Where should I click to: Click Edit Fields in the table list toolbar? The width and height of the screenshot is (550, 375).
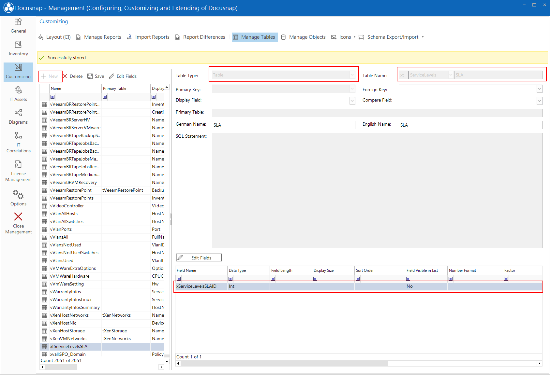click(x=123, y=76)
